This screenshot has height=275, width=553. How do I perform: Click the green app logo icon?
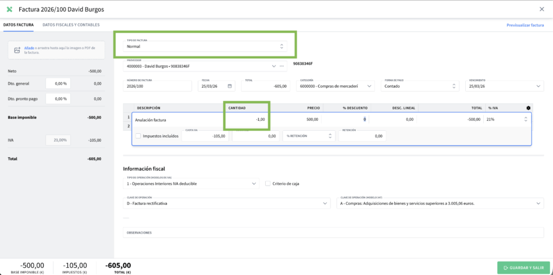point(9,9)
